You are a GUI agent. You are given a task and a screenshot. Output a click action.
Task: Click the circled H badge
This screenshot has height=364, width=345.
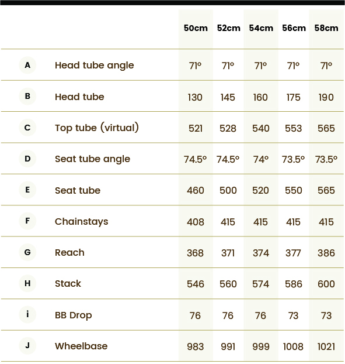(27, 283)
